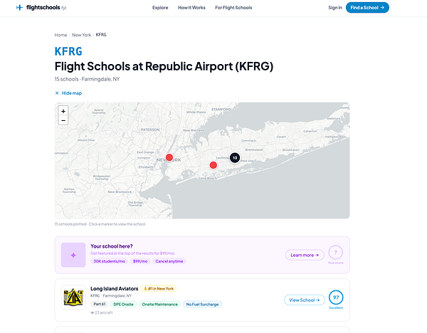The width and height of the screenshot is (427, 333).
Task: Open Long Island Aviators logo thumbnail
Action: (x=73, y=297)
